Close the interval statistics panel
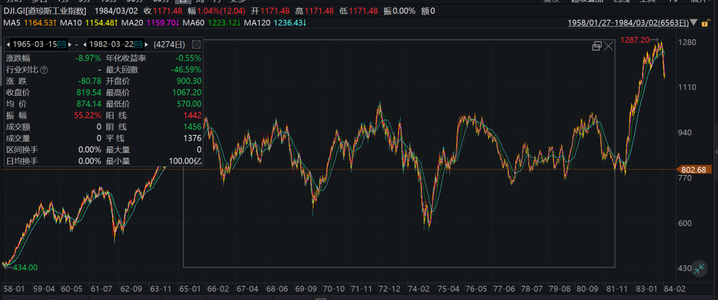718x300 pixels. (x=196, y=45)
